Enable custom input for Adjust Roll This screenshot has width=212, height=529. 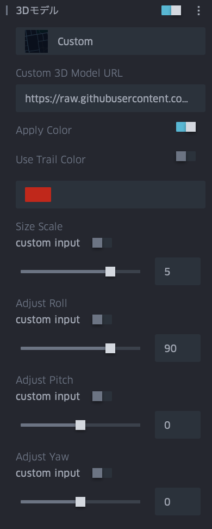click(102, 319)
